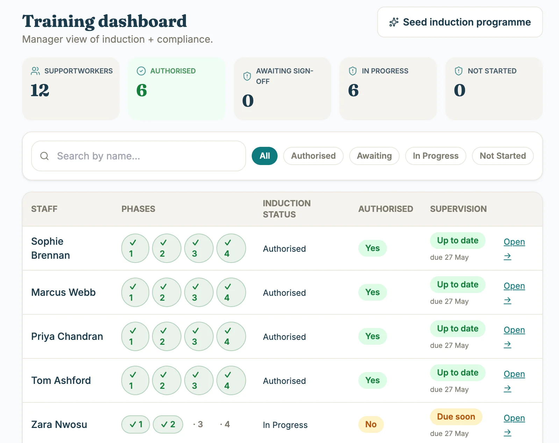The height and width of the screenshot is (443, 559).
Task: Open Priya Chandran's record link
Action: (x=514, y=337)
